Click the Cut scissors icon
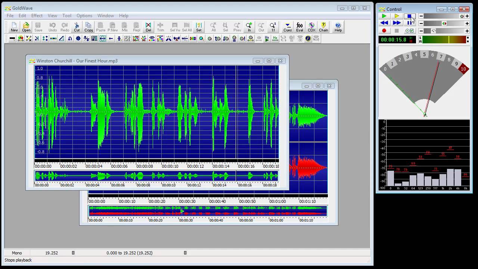The image size is (478, 269). (x=77, y=27)
